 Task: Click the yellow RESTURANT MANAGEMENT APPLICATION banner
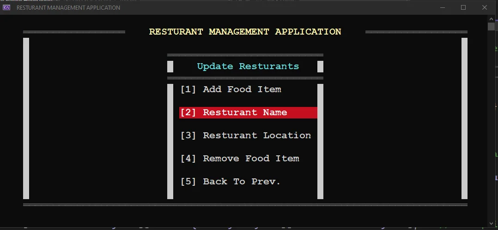(245, 32)
